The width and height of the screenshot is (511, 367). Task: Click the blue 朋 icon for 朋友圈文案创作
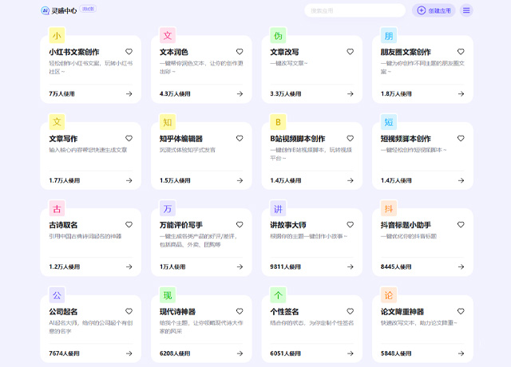[x=389, y=36]
